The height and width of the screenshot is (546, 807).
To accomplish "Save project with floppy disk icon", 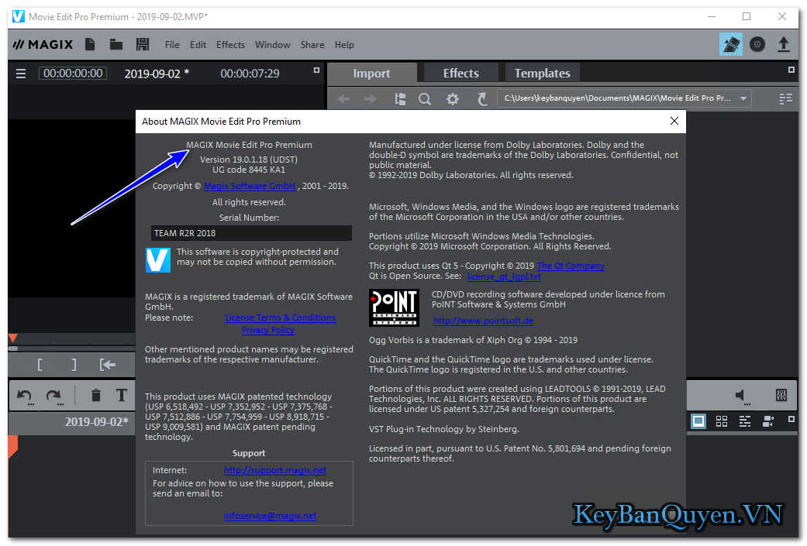I will tap(143, 45).
